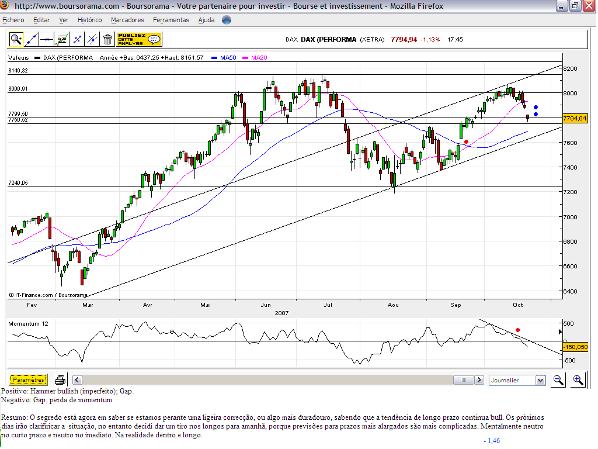
Task: Click the Sep month label on the time axis
Action: click(x=456, y=305)
